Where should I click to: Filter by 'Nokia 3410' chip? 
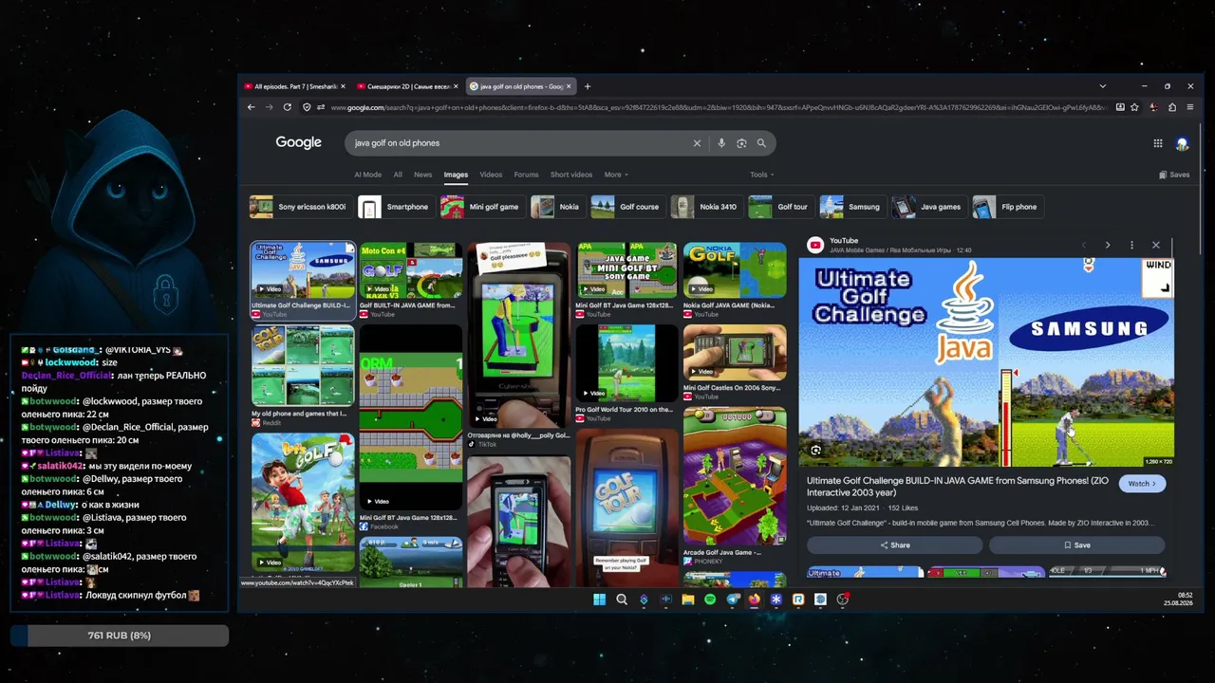click(706, 207)
